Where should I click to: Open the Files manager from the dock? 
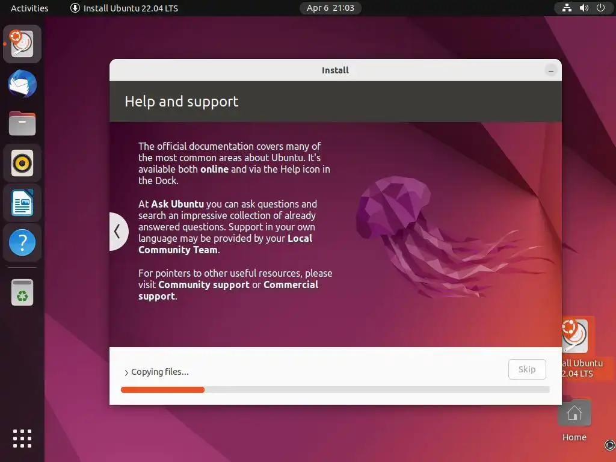[x=22, y=123]
